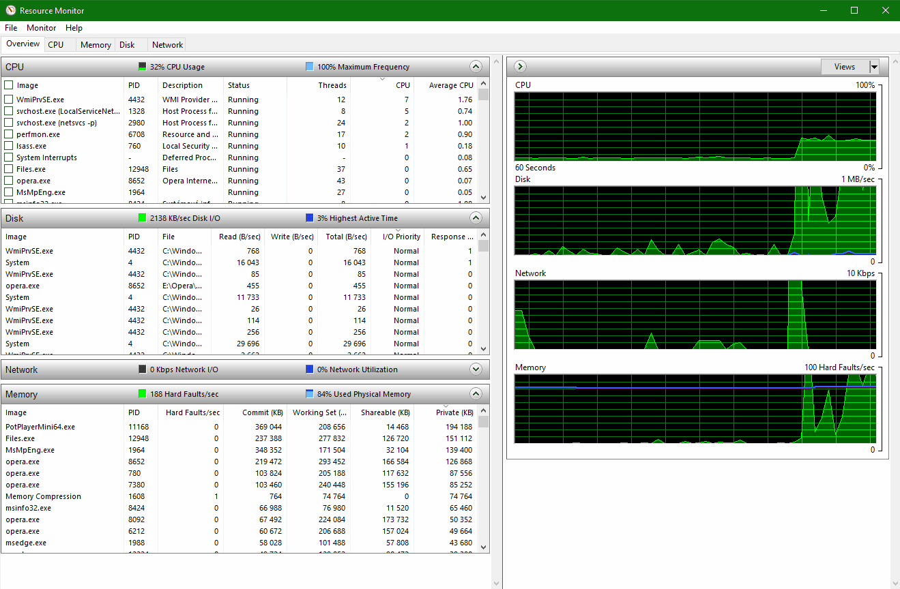
Task: Check the WmiPrvSE.exe process checkbox
Action: pyautogui.click(x=9, y=100)
